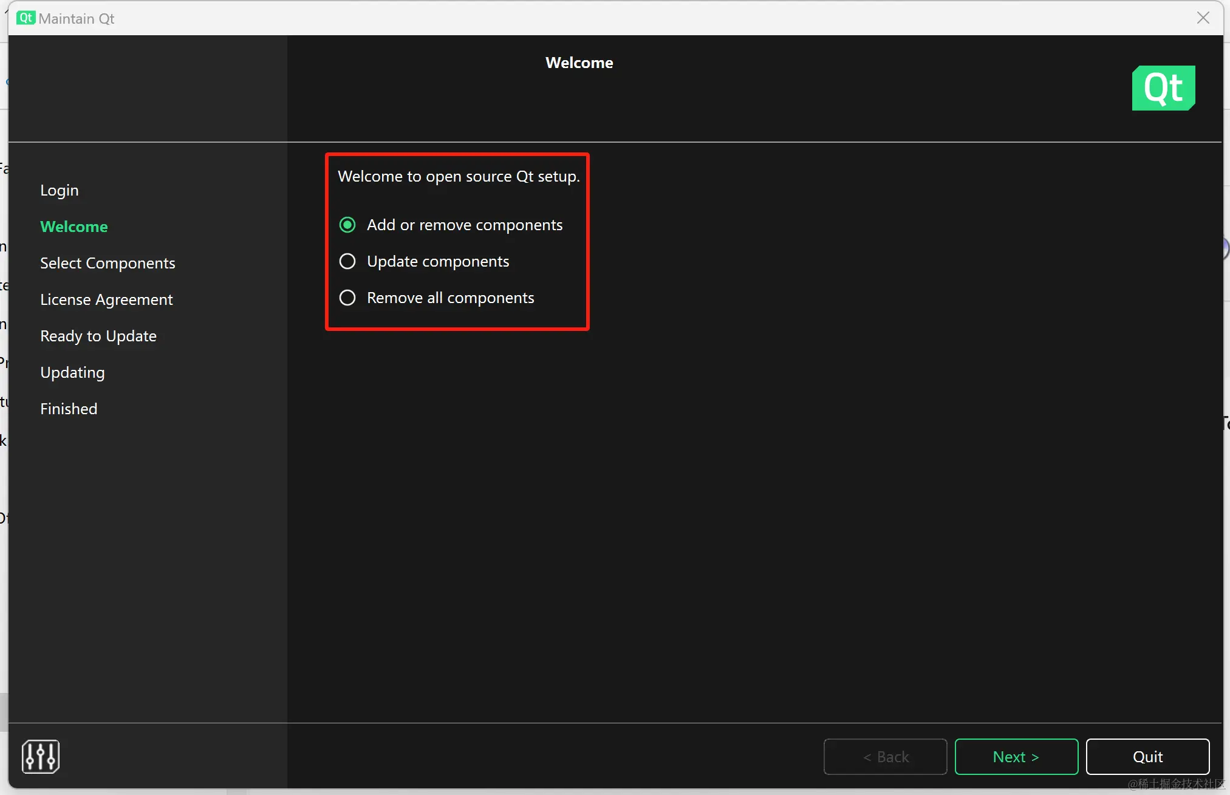Click the Quit button

pyautogui.click(x=1147, y=757)
